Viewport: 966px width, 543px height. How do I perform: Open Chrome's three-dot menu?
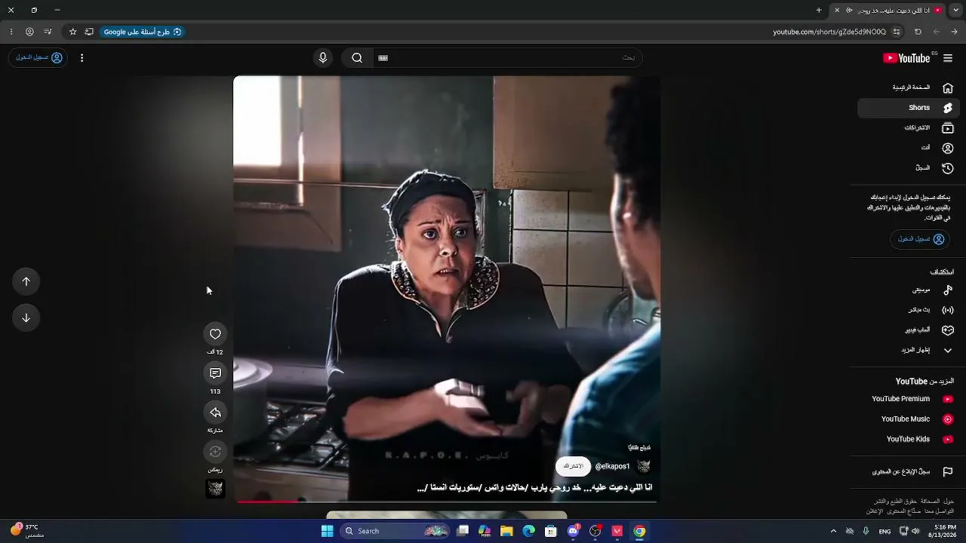[x=11, y=32]
